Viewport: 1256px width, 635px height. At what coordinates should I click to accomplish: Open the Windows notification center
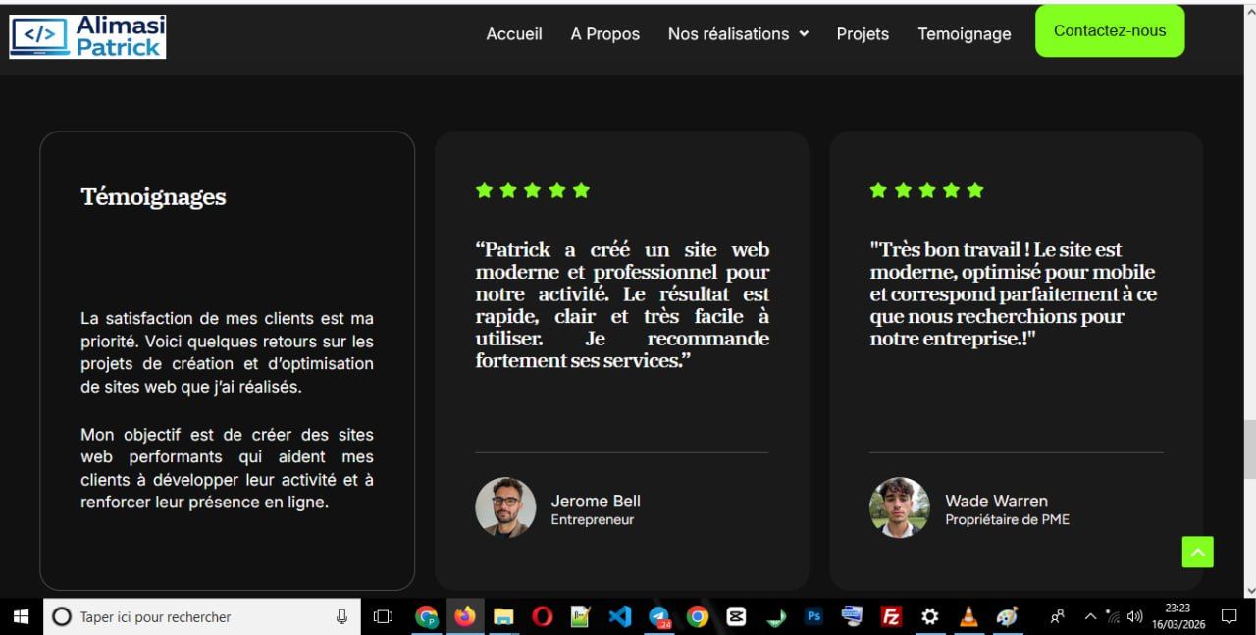(1229, 616)
